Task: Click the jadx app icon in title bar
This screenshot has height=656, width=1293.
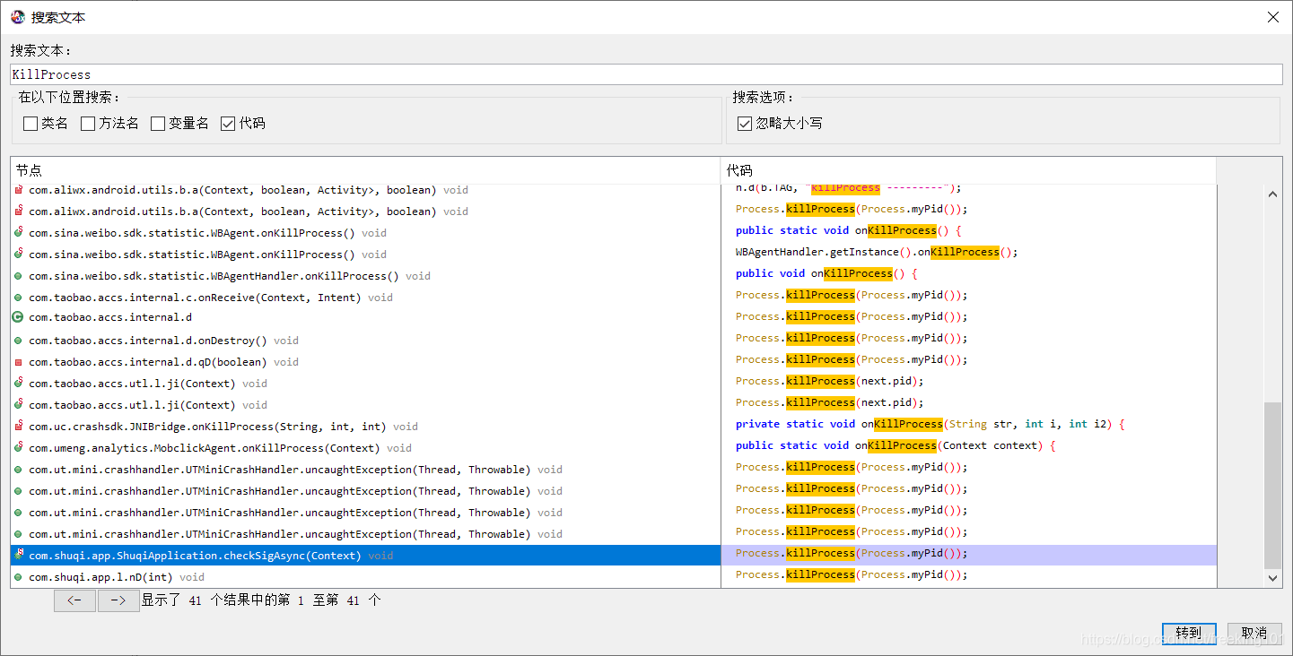Action: click(18, 17)
